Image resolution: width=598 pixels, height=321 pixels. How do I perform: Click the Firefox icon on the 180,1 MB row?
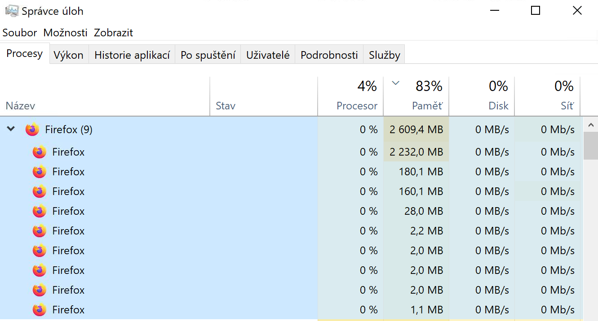point(39,171)
